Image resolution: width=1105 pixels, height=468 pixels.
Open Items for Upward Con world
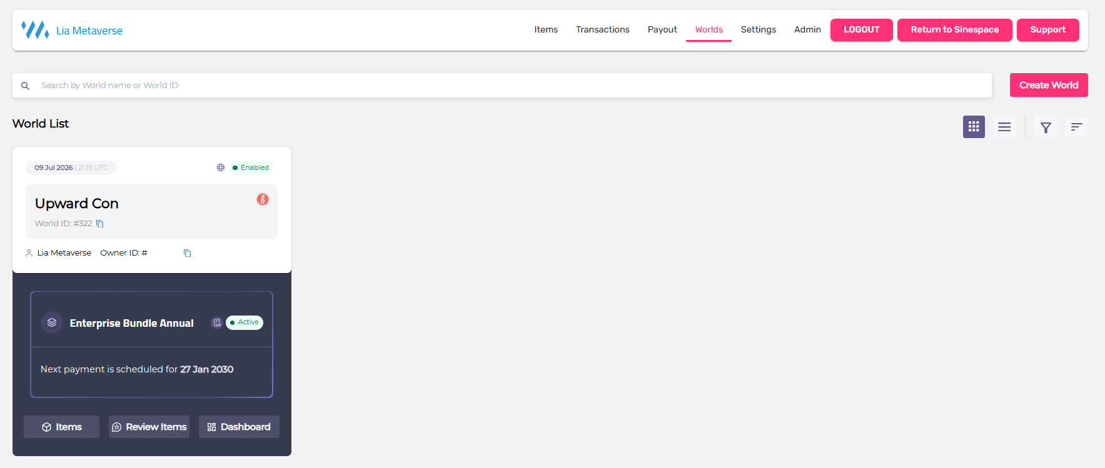tap(61, 427)
